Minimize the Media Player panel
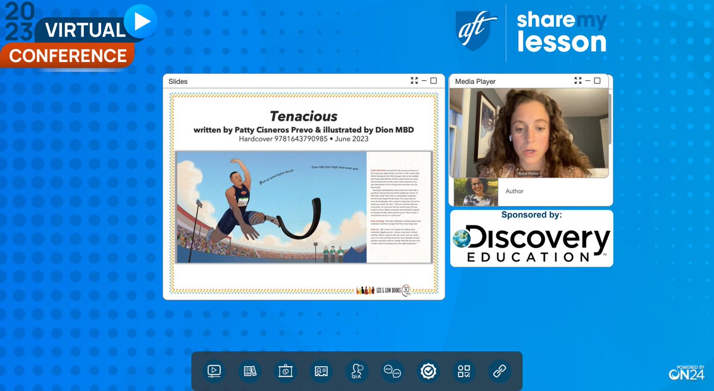This screenshot has width=714, height=391. point(588,81)
